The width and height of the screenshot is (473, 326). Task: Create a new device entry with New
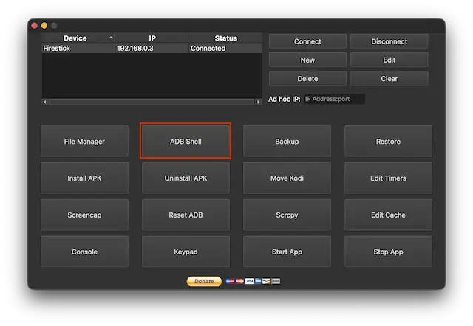[307, 60]
